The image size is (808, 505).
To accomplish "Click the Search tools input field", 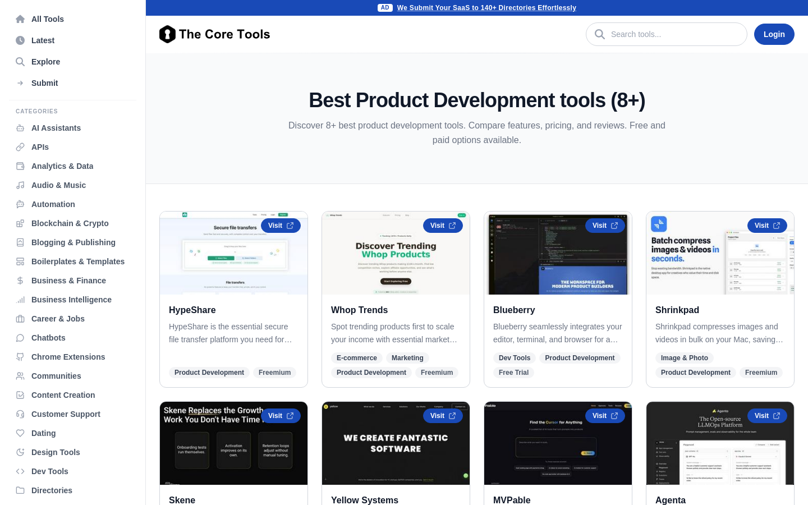I will (667, 34).
